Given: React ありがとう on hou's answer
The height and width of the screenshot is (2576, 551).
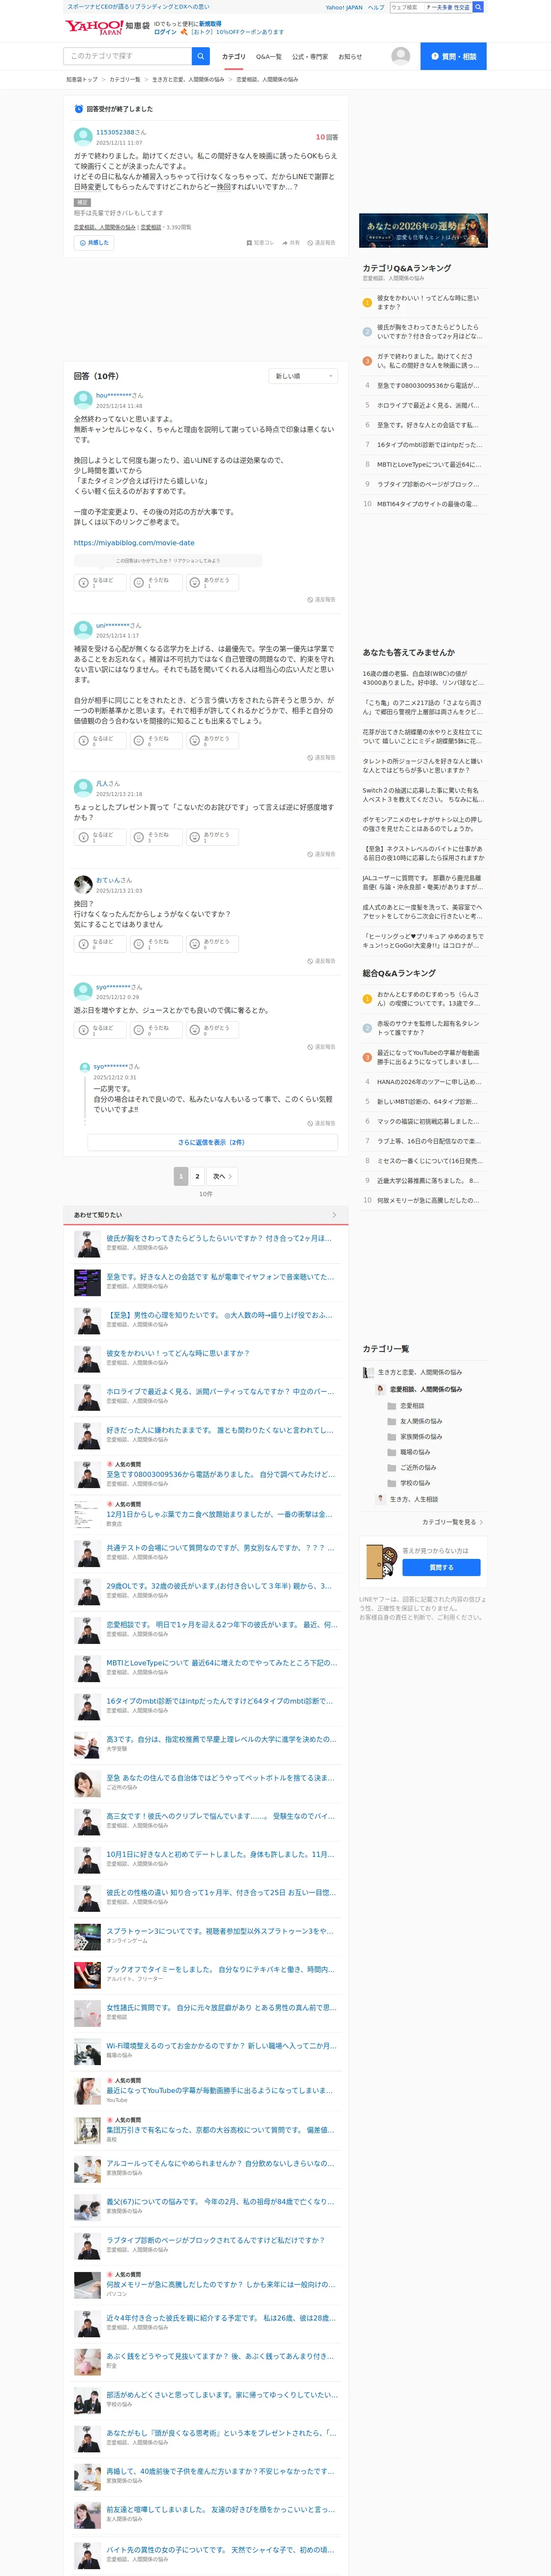Looking at the screenshot, I should (x=212, y=582).
